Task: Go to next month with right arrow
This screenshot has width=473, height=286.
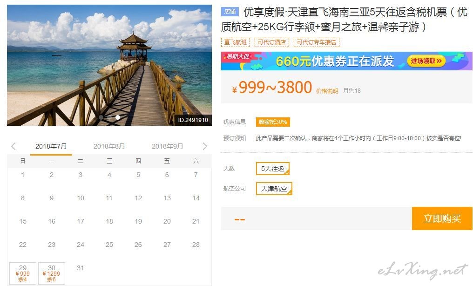Action: click(x=205, y=146)
